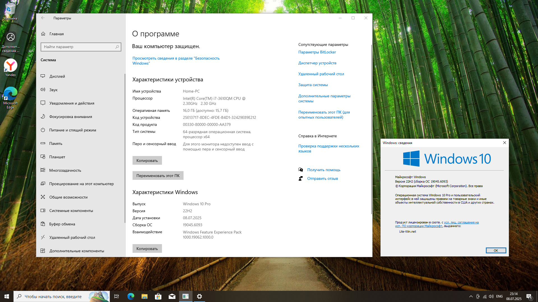This screenshot has height=302, width=538.
Task: Open the Звук sound settings
Action: coord(53,90)
